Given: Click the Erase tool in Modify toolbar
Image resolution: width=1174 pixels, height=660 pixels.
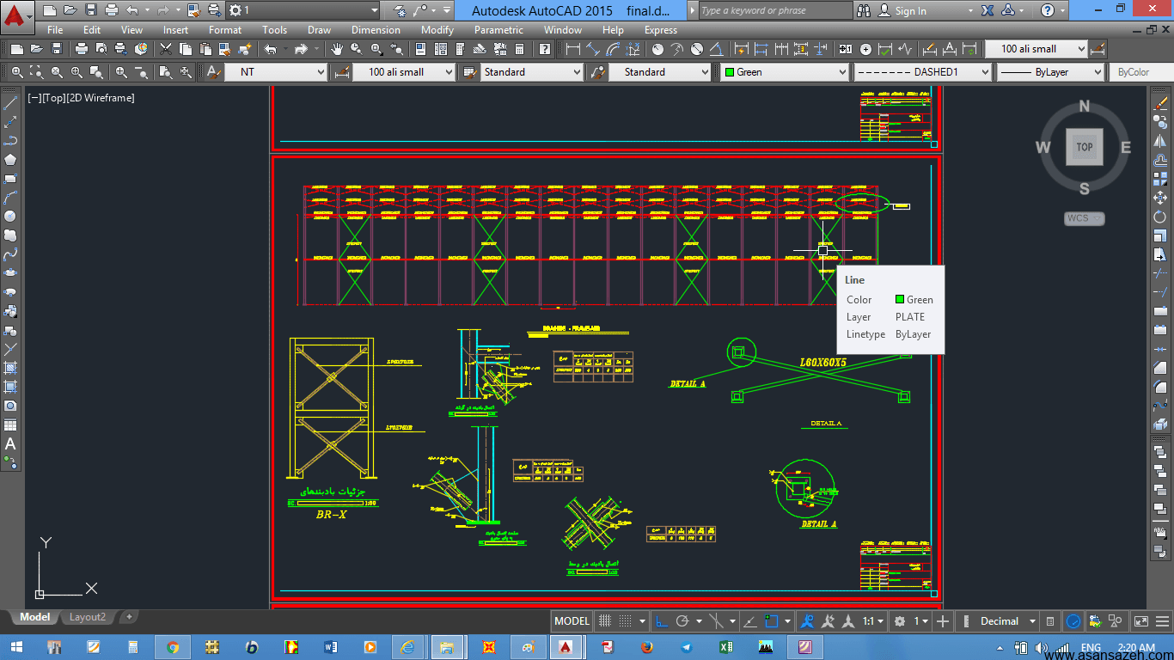Looking at the screenshot, I should [1160, 103].
